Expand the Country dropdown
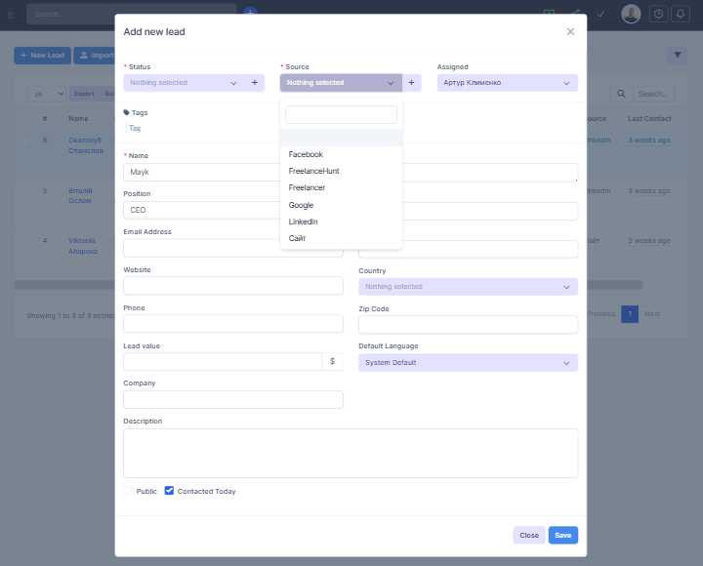The height and width of the screenshot is (566, 703). pos(468,287)
